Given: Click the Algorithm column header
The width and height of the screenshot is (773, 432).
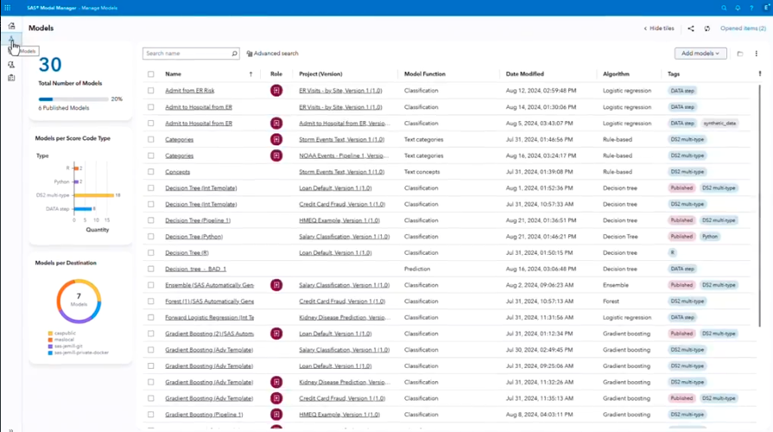Looking at the screenshot, I should (618, 74).
